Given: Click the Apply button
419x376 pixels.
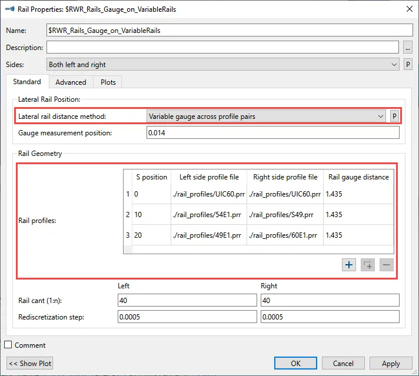Looking at the screenshot, I should [391, 364].
